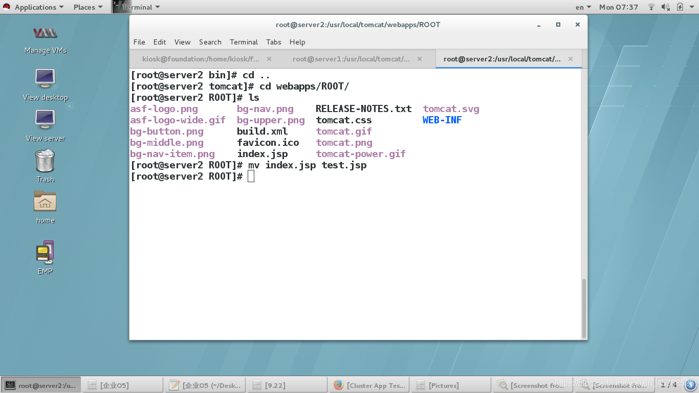Click the favicon.ico filename
The width and height of the screenshot is (699, 393).
coord(268,143)
